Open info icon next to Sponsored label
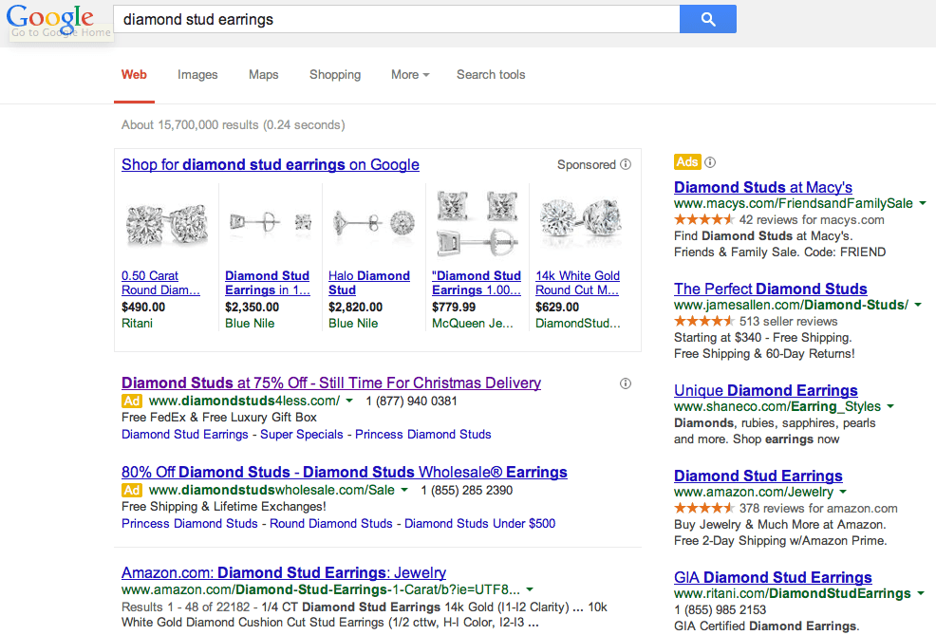 [626, 164]
